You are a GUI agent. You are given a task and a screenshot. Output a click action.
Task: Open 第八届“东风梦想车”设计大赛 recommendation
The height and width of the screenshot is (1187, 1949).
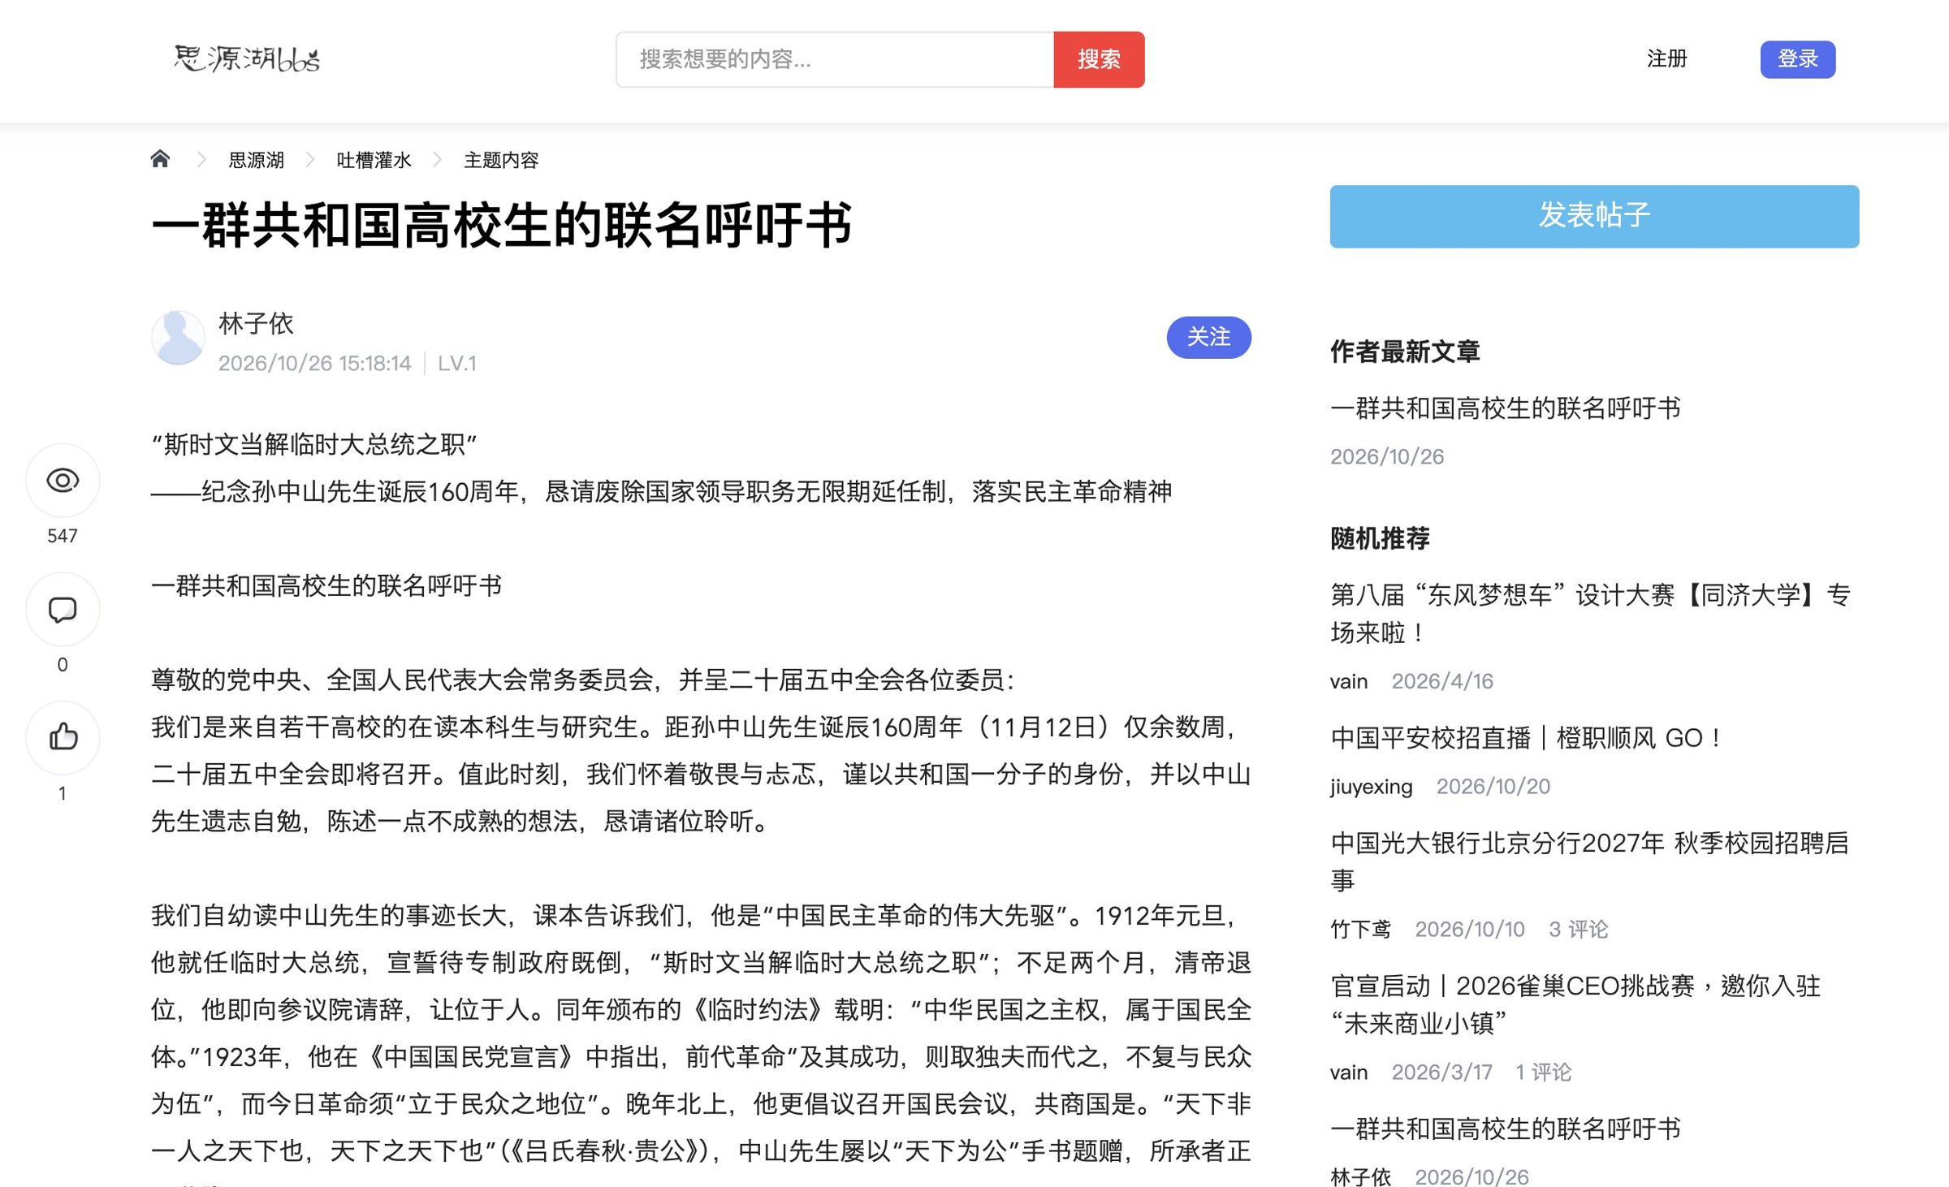click(1590, 614)
